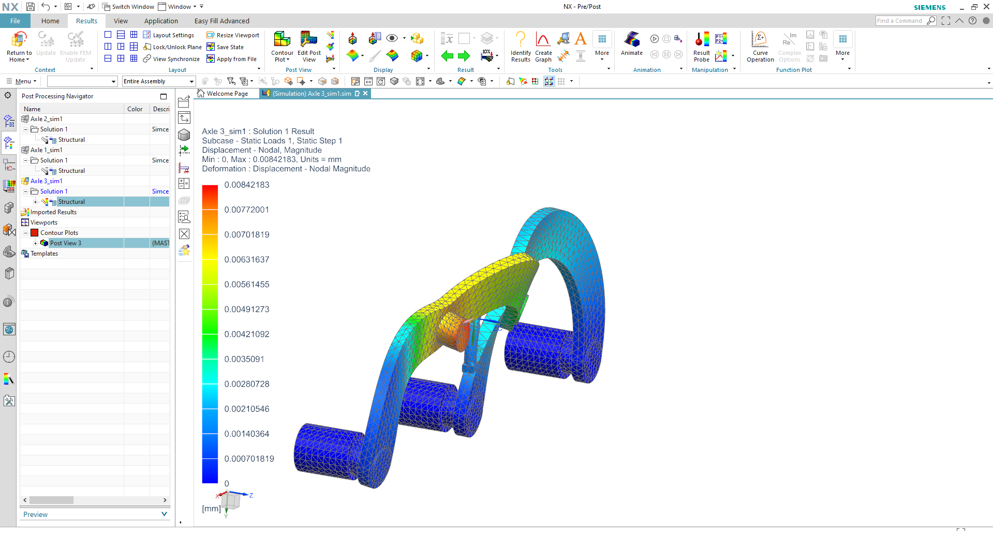Collapse the Contour Plots node
Screen dimensions: 993x534
[x=25, y=233]
